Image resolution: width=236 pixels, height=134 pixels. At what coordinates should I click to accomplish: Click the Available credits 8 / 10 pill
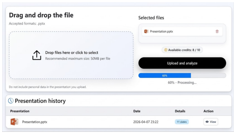182,50
